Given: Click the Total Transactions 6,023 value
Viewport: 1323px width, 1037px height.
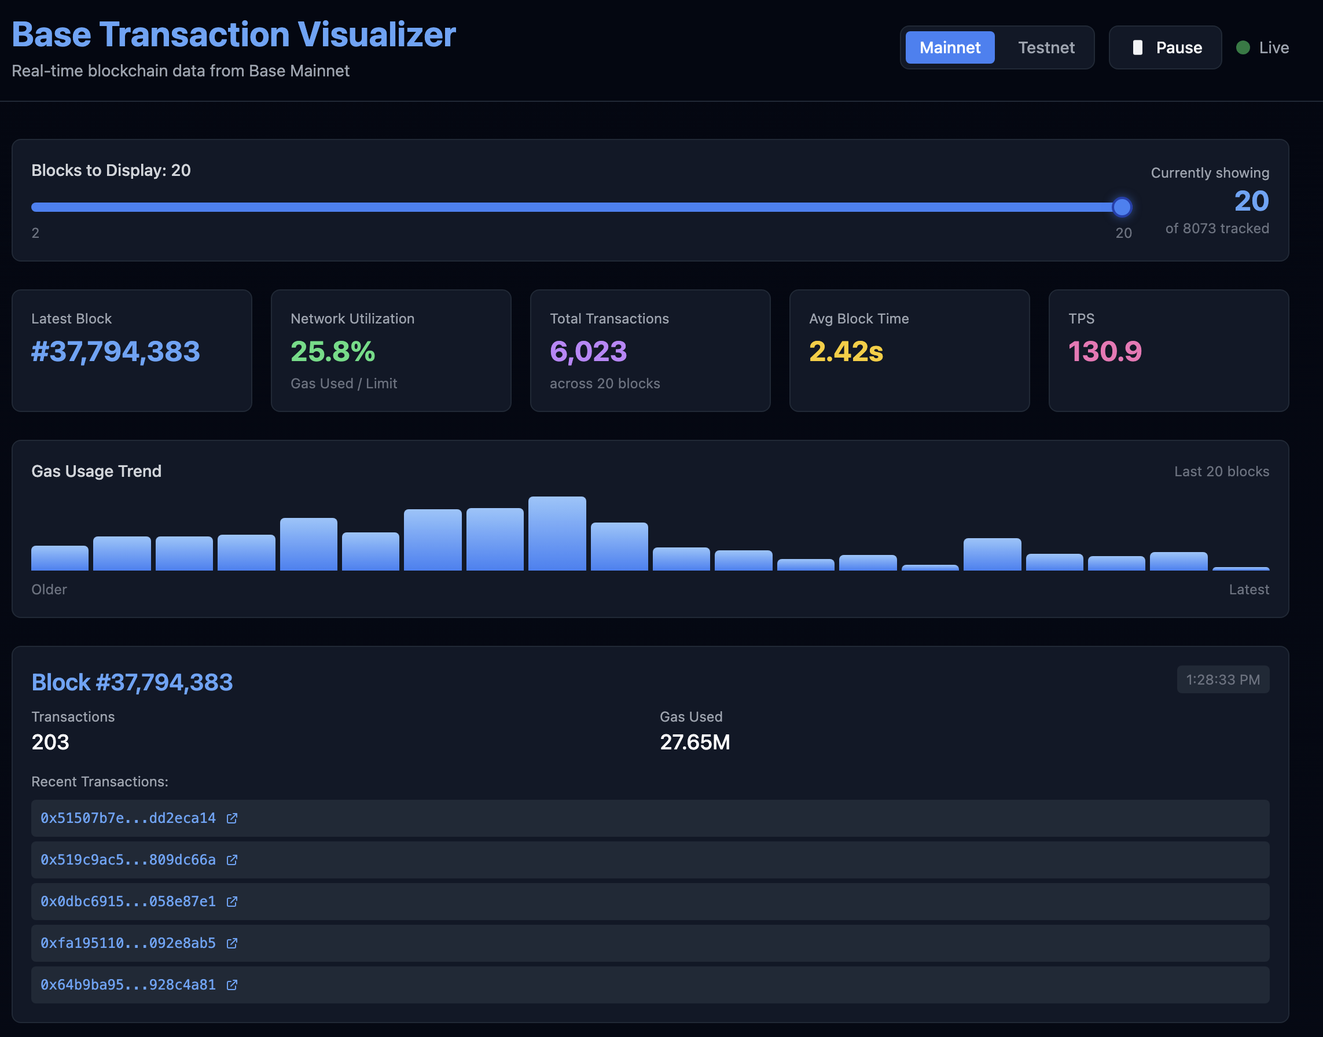Looking at the screenshot, I should click(589, 351).
